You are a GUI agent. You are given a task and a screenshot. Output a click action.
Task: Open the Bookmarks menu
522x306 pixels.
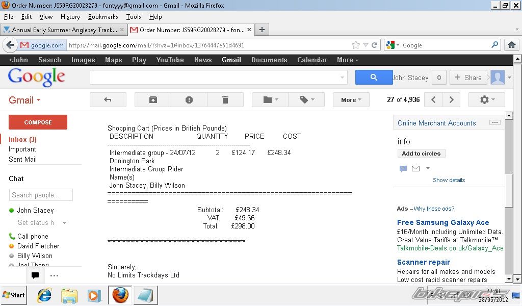point(103,17)
